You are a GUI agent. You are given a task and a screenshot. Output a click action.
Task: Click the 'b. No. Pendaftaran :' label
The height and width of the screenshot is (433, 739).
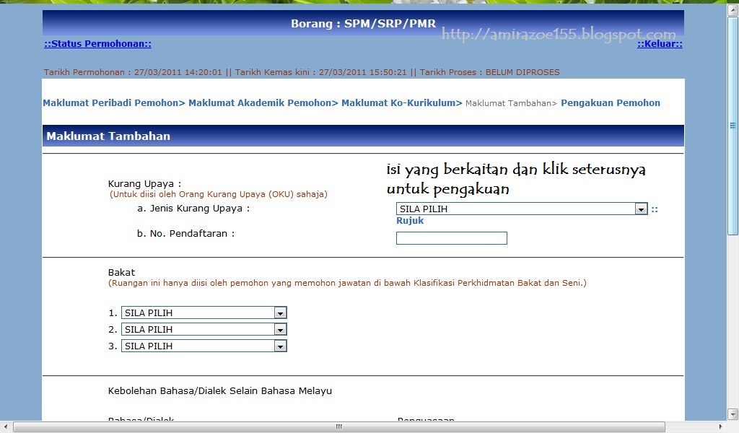pyautogui.click(x=185, y=233)
